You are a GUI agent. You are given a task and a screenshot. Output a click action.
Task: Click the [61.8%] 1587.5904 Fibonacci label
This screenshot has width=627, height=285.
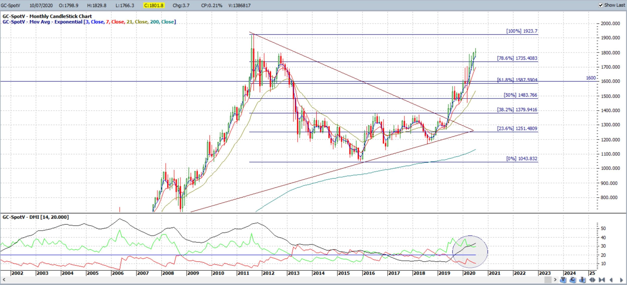click(x=517, y=80)
